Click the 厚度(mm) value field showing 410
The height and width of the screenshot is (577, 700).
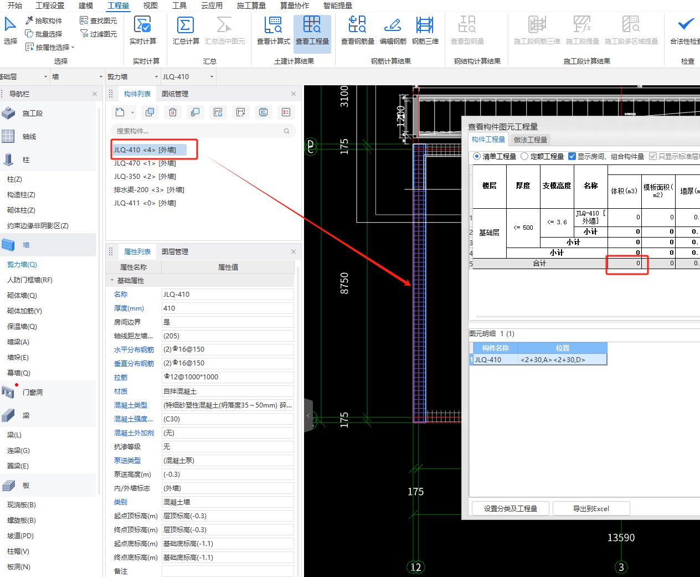point(228,308)
